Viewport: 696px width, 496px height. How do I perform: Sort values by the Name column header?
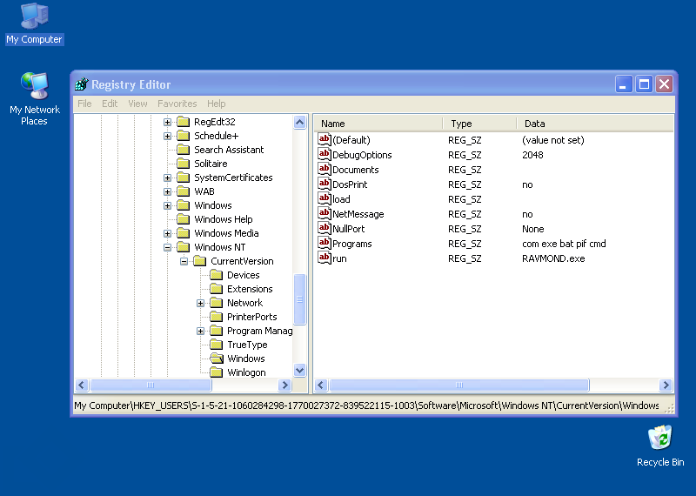(x=378, y=124)
